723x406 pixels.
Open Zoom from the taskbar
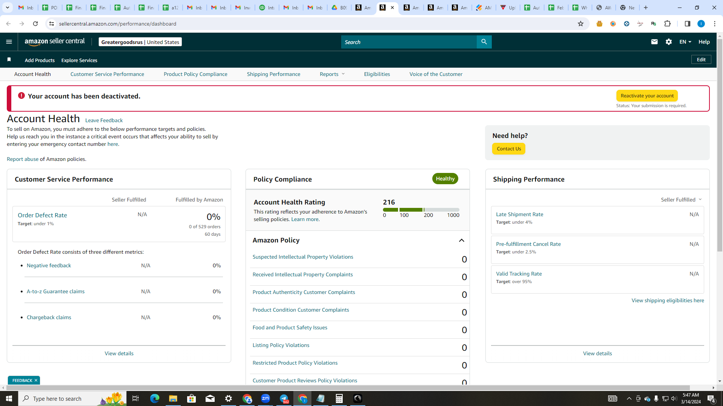click(x=265, y=398)
